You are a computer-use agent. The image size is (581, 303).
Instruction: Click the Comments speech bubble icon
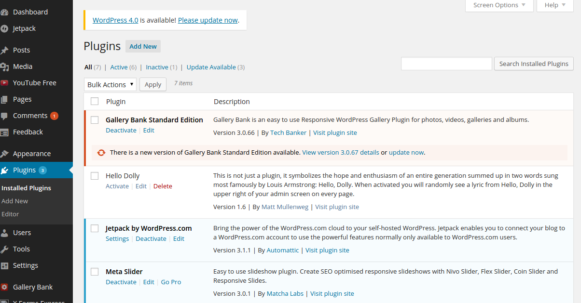(4, 116)
